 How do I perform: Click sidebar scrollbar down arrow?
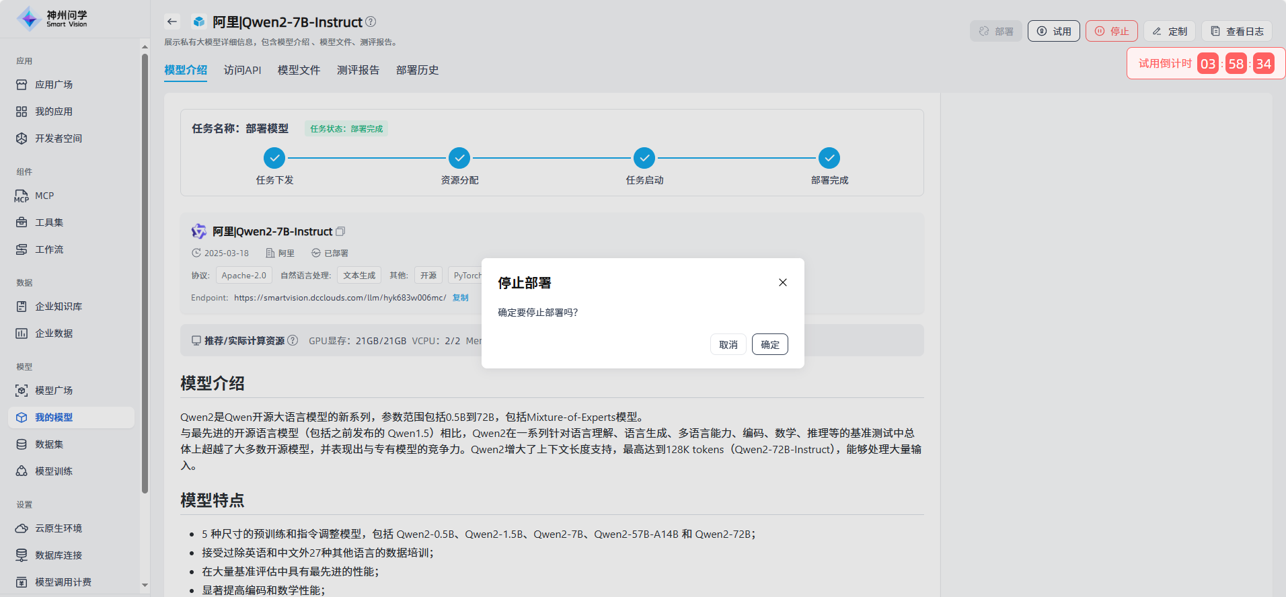[x=145, y=585]
